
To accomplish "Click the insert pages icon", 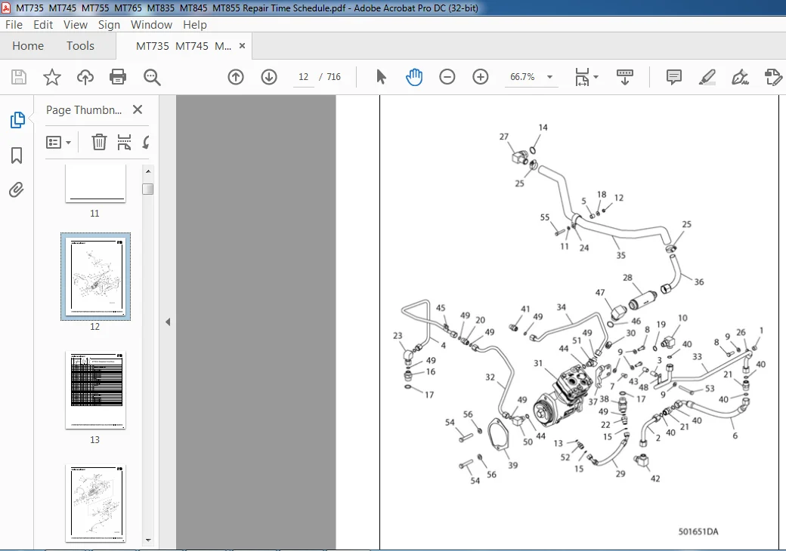I will [x=124, y=142].
